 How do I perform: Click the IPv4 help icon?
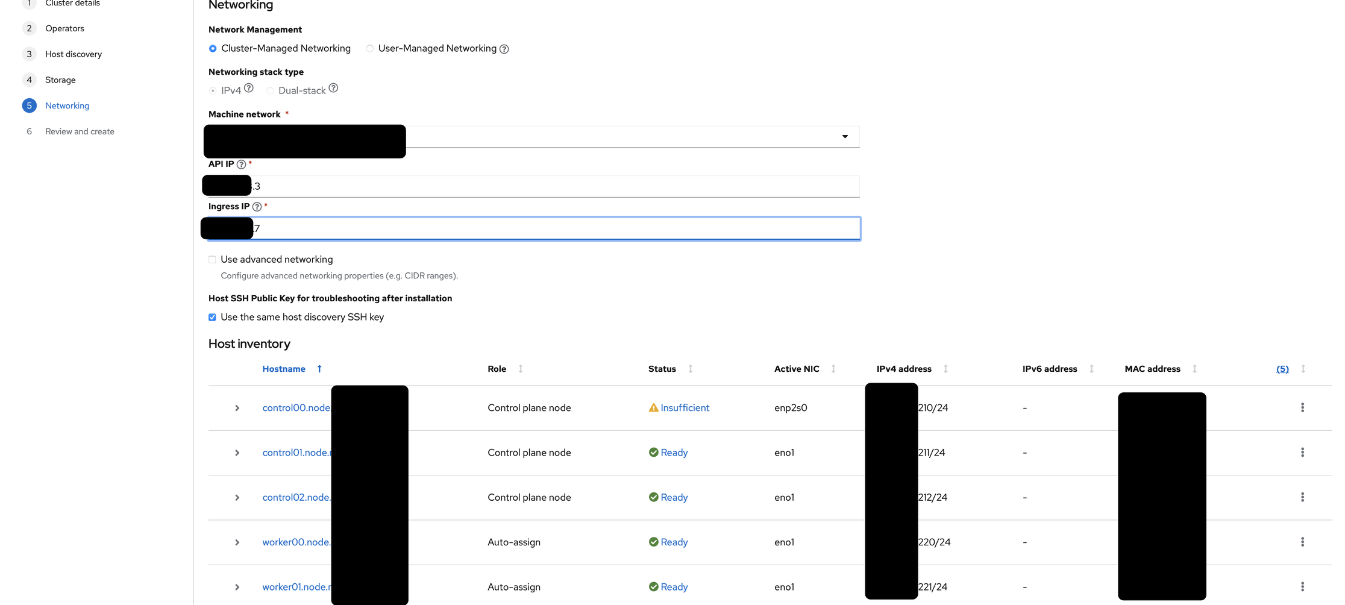[249, 88]
